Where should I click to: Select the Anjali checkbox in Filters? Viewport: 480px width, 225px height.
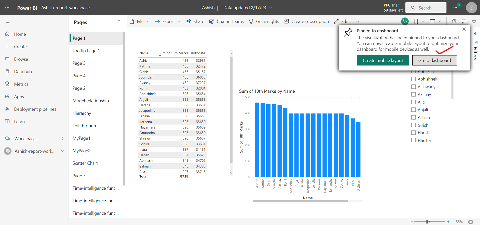pyautogui.click(x=413, y=109)
